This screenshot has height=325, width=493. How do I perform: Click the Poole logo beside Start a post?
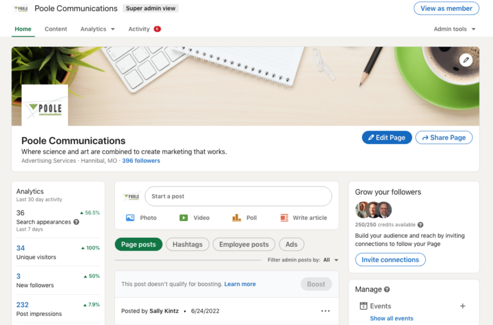pyautogui.click(x=132, y=197)
